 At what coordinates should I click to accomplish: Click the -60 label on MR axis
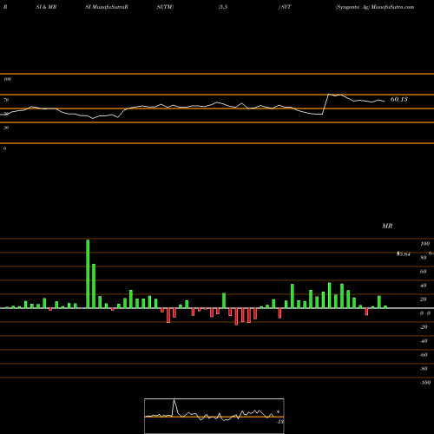[424, 355]
